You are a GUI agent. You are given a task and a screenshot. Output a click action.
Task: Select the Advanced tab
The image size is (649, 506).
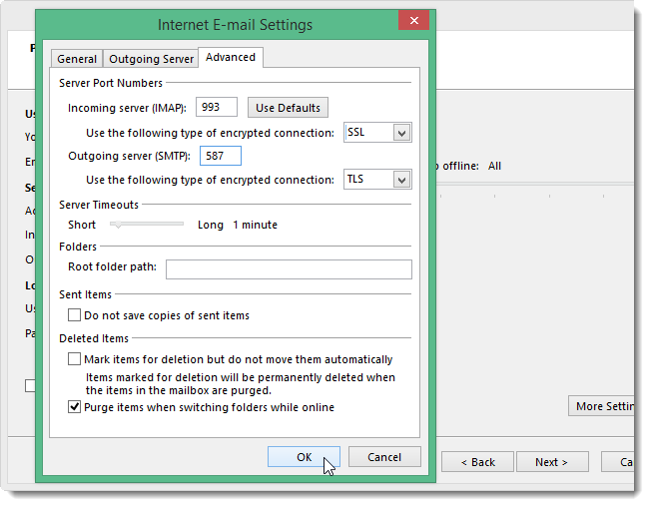click(x=231, y=57)
